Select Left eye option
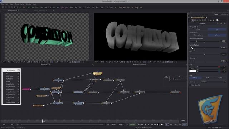This screenshot has width=229, height=129. point(208,78)
